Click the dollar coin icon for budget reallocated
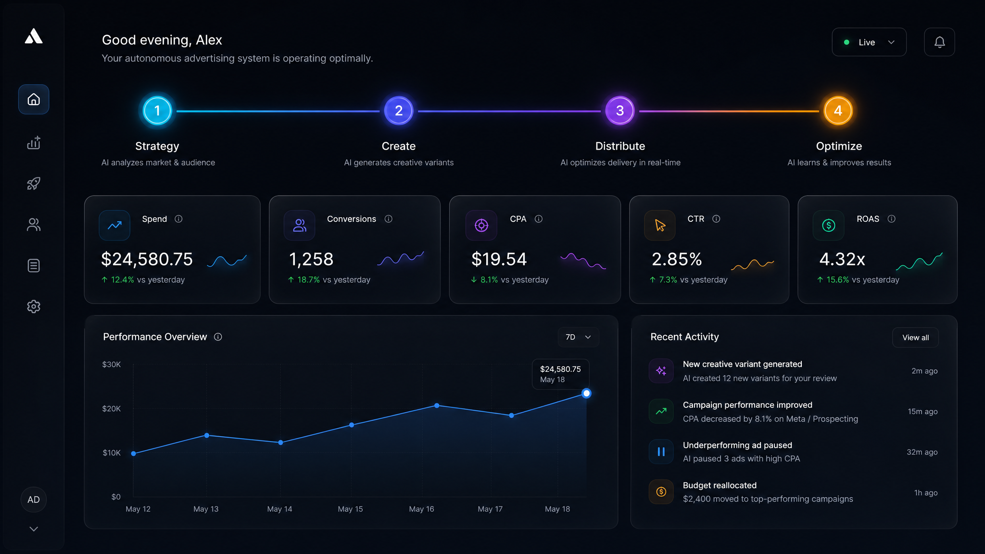 pos(661,491)
